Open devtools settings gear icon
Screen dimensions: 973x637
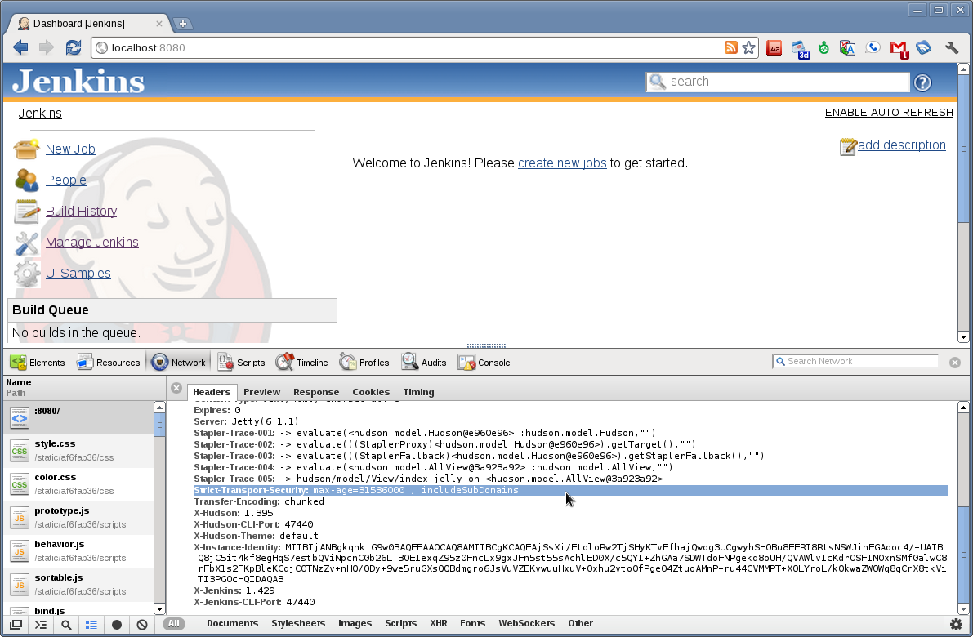[x=956, y=624]
